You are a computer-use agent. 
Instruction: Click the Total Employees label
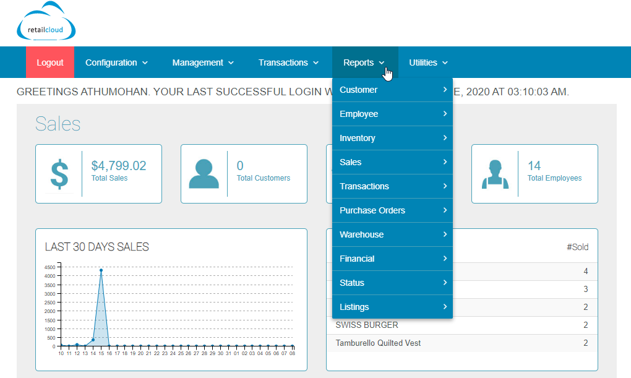(554, 178)
